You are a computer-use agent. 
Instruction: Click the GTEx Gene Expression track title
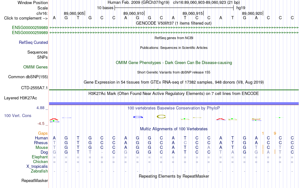click(x=174, y=82)
